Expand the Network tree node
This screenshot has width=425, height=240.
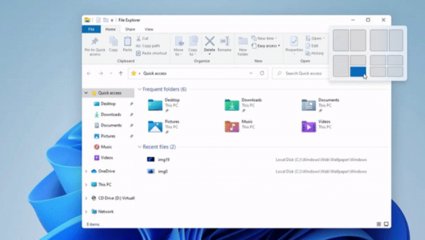pos(86,212)
